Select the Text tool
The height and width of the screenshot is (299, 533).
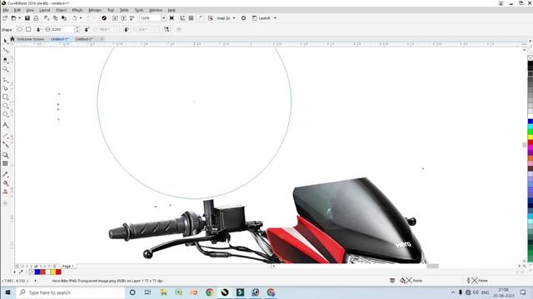pyautogui.click(x=6, y=125)
